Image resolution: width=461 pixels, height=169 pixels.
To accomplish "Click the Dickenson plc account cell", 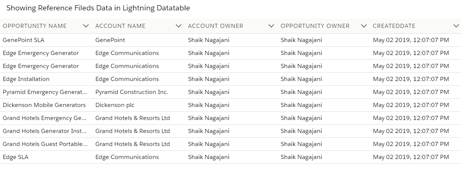I will 115,105.
